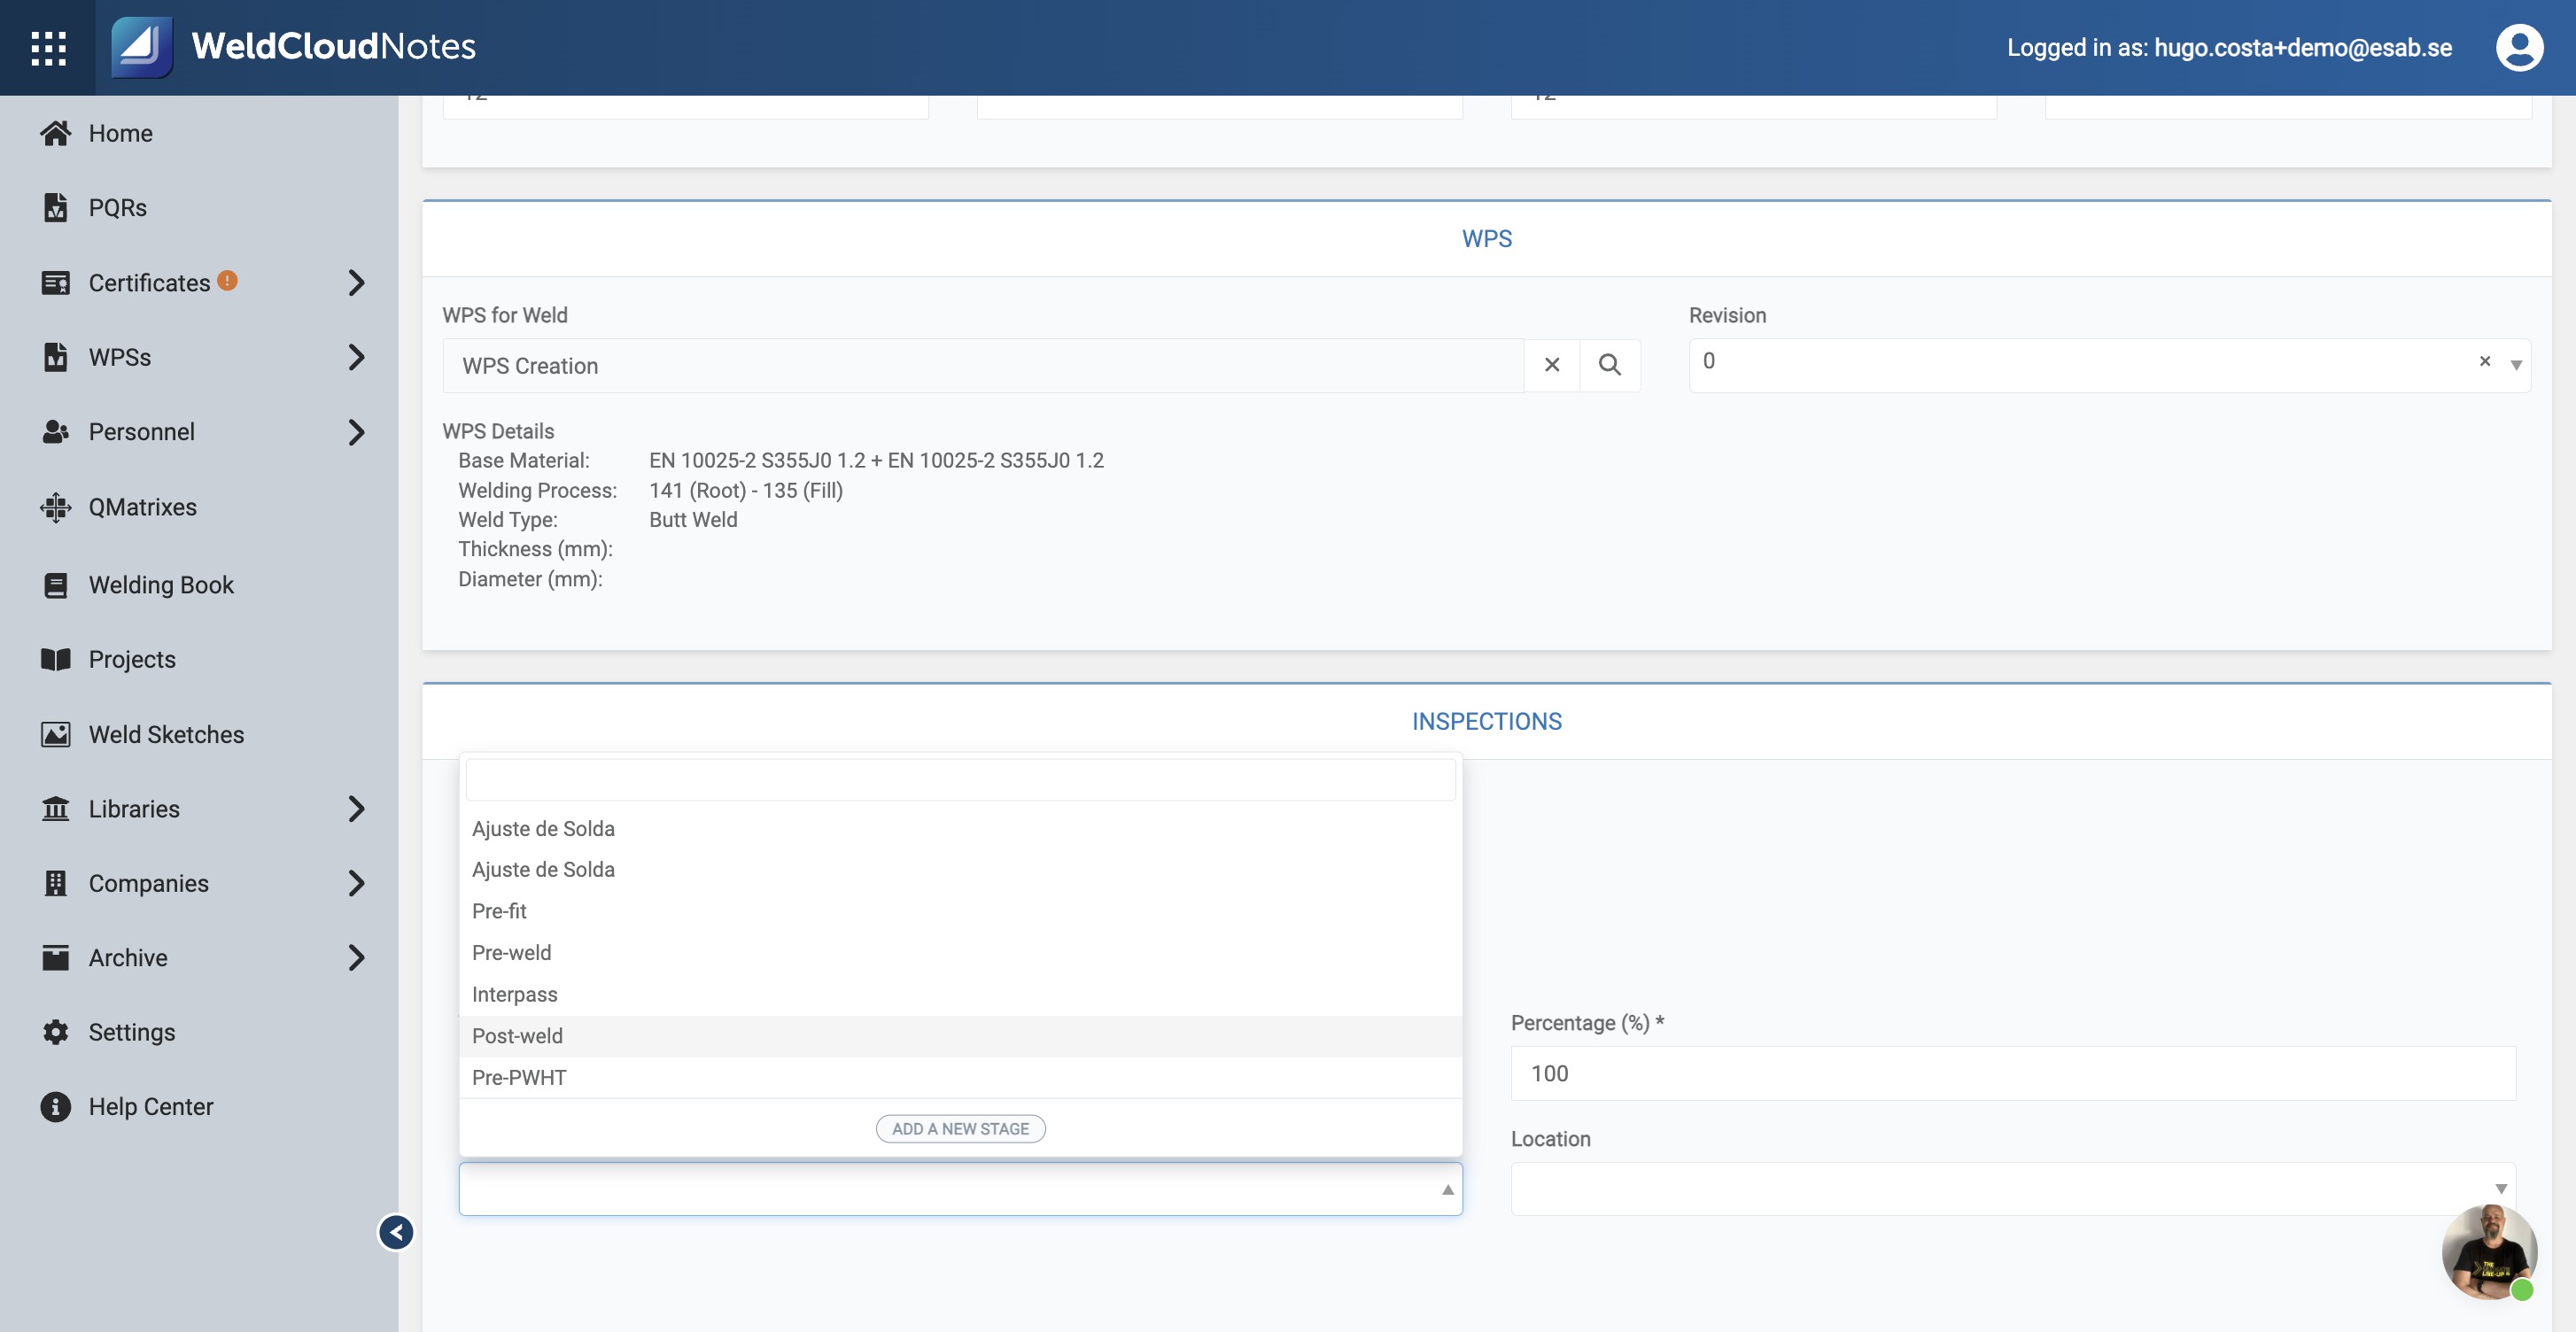This screenshot has width=2576, height=1332.
Task: Open Welding Book from the sidebar
Action: 160,585
